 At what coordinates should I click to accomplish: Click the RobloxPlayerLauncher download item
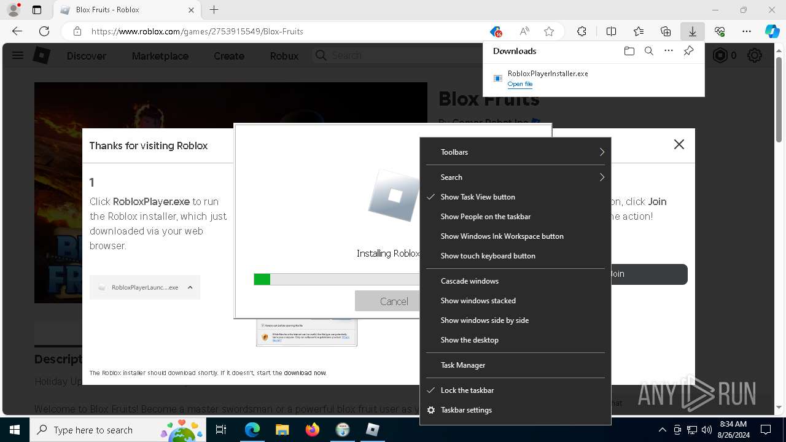[145, 287]
